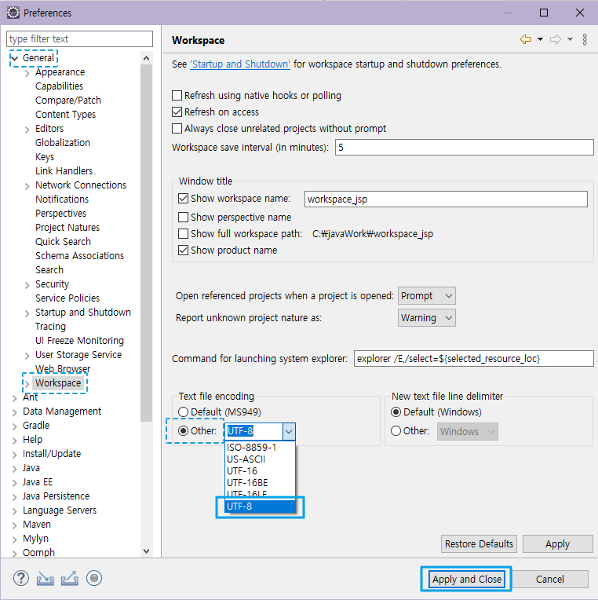Screen dimensions: 598x600
Task: Expand the Security tree node
Action: (27, 285)
